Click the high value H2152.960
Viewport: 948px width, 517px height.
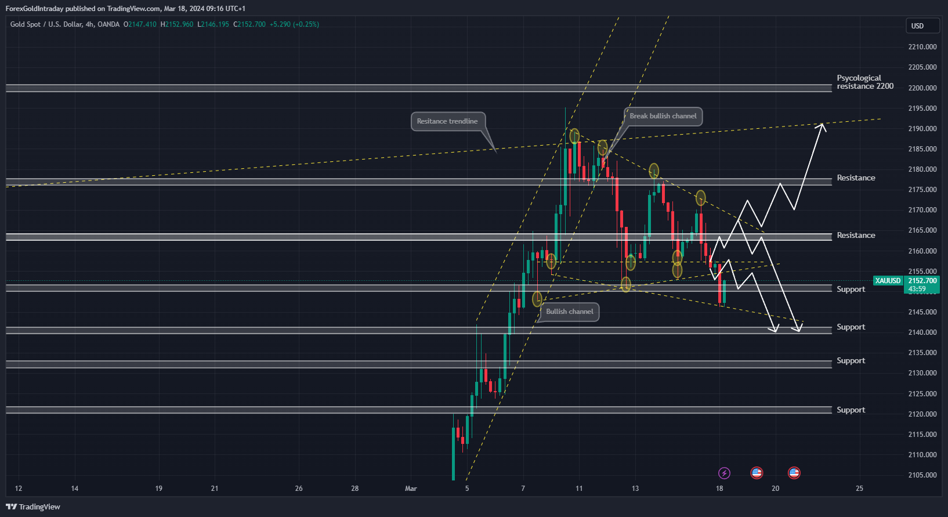177,24
